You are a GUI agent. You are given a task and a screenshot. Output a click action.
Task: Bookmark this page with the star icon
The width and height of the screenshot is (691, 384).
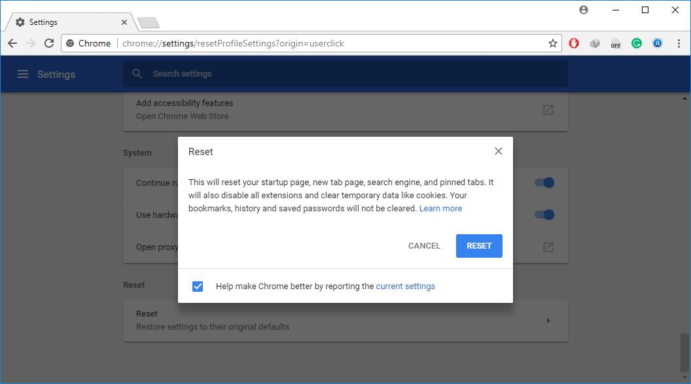[553, 43]
